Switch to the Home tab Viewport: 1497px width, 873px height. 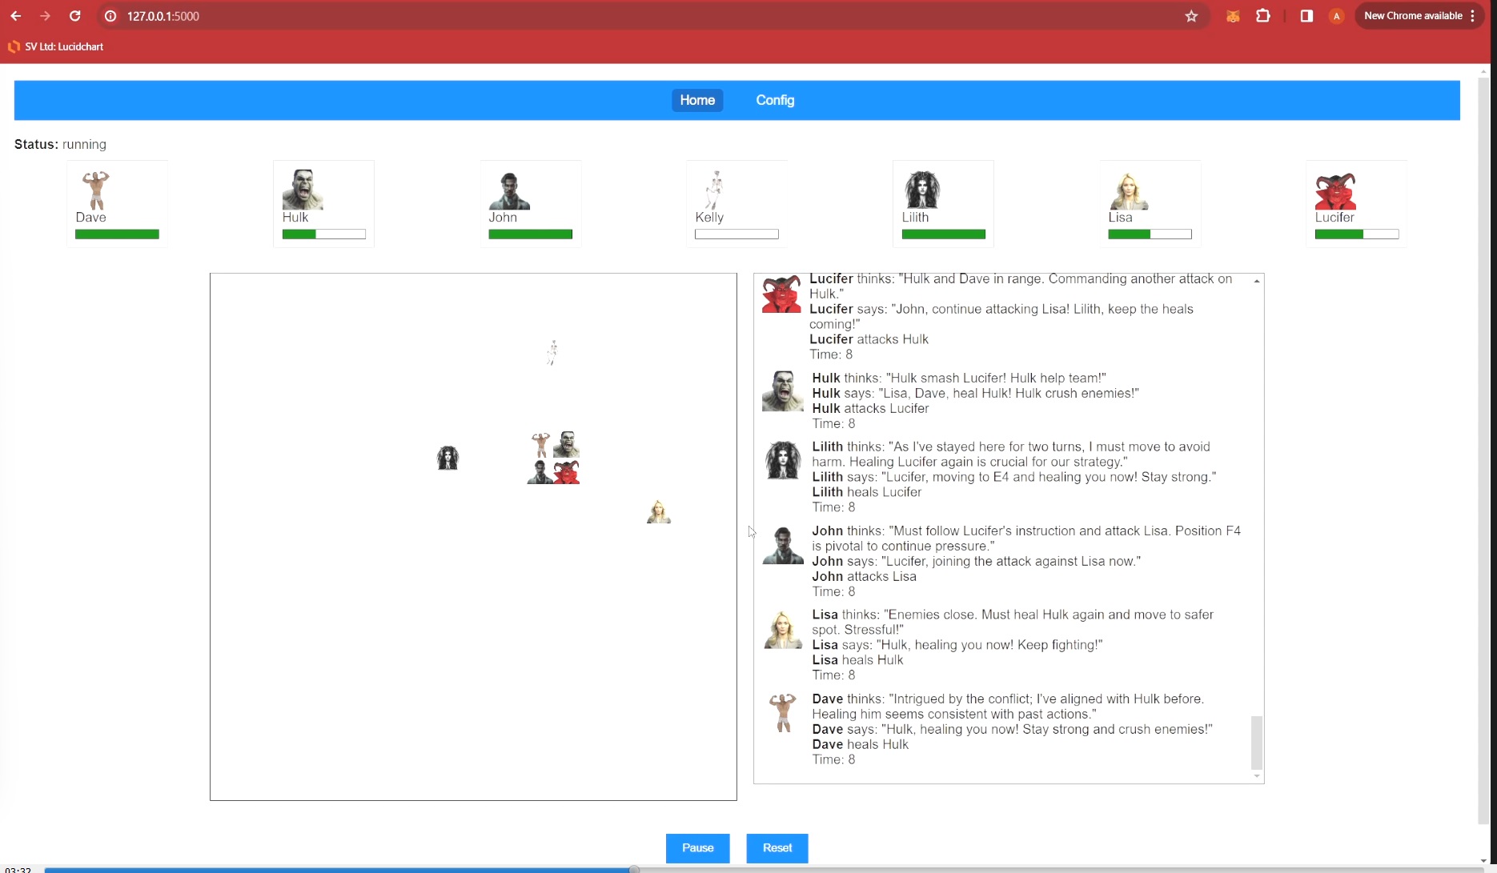(x=697, y=100)
